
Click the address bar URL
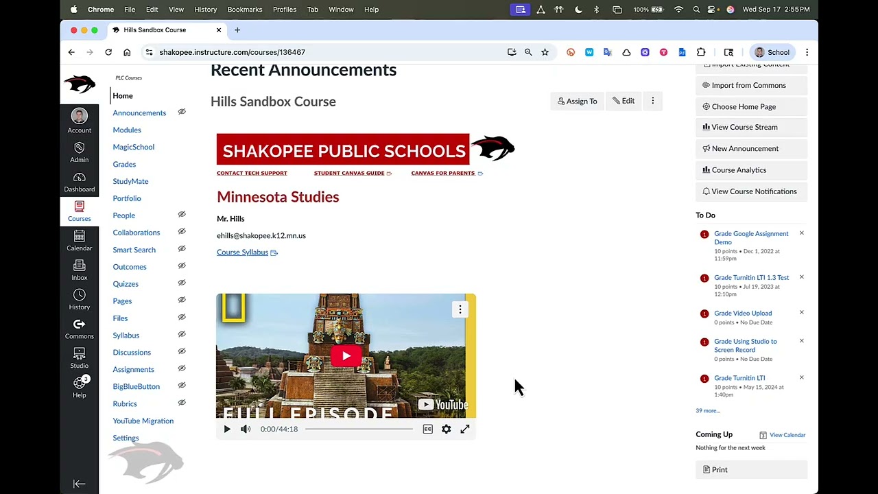(232, 52)
